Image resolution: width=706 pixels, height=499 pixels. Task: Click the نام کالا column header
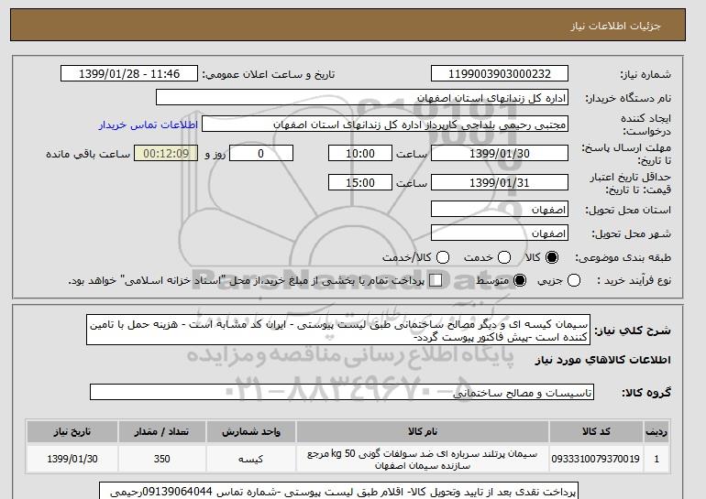pyautogui.click(x=423, y=431)
